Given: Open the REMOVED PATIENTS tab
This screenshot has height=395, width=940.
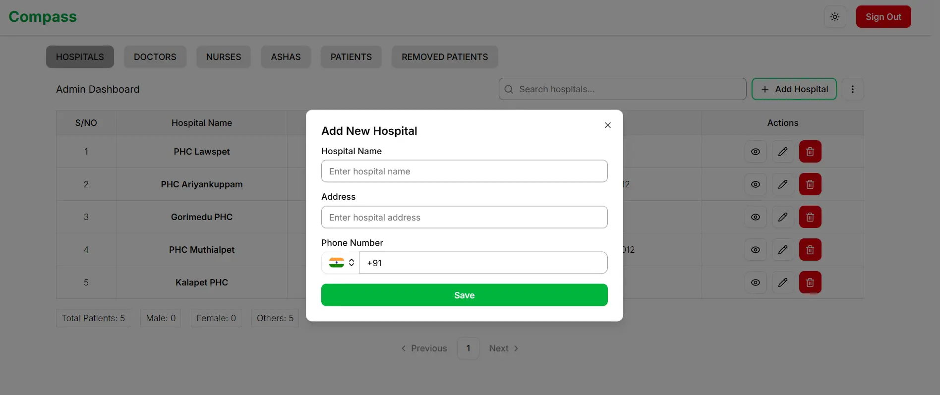Looking at the screenshot, I should coord(445,57).
